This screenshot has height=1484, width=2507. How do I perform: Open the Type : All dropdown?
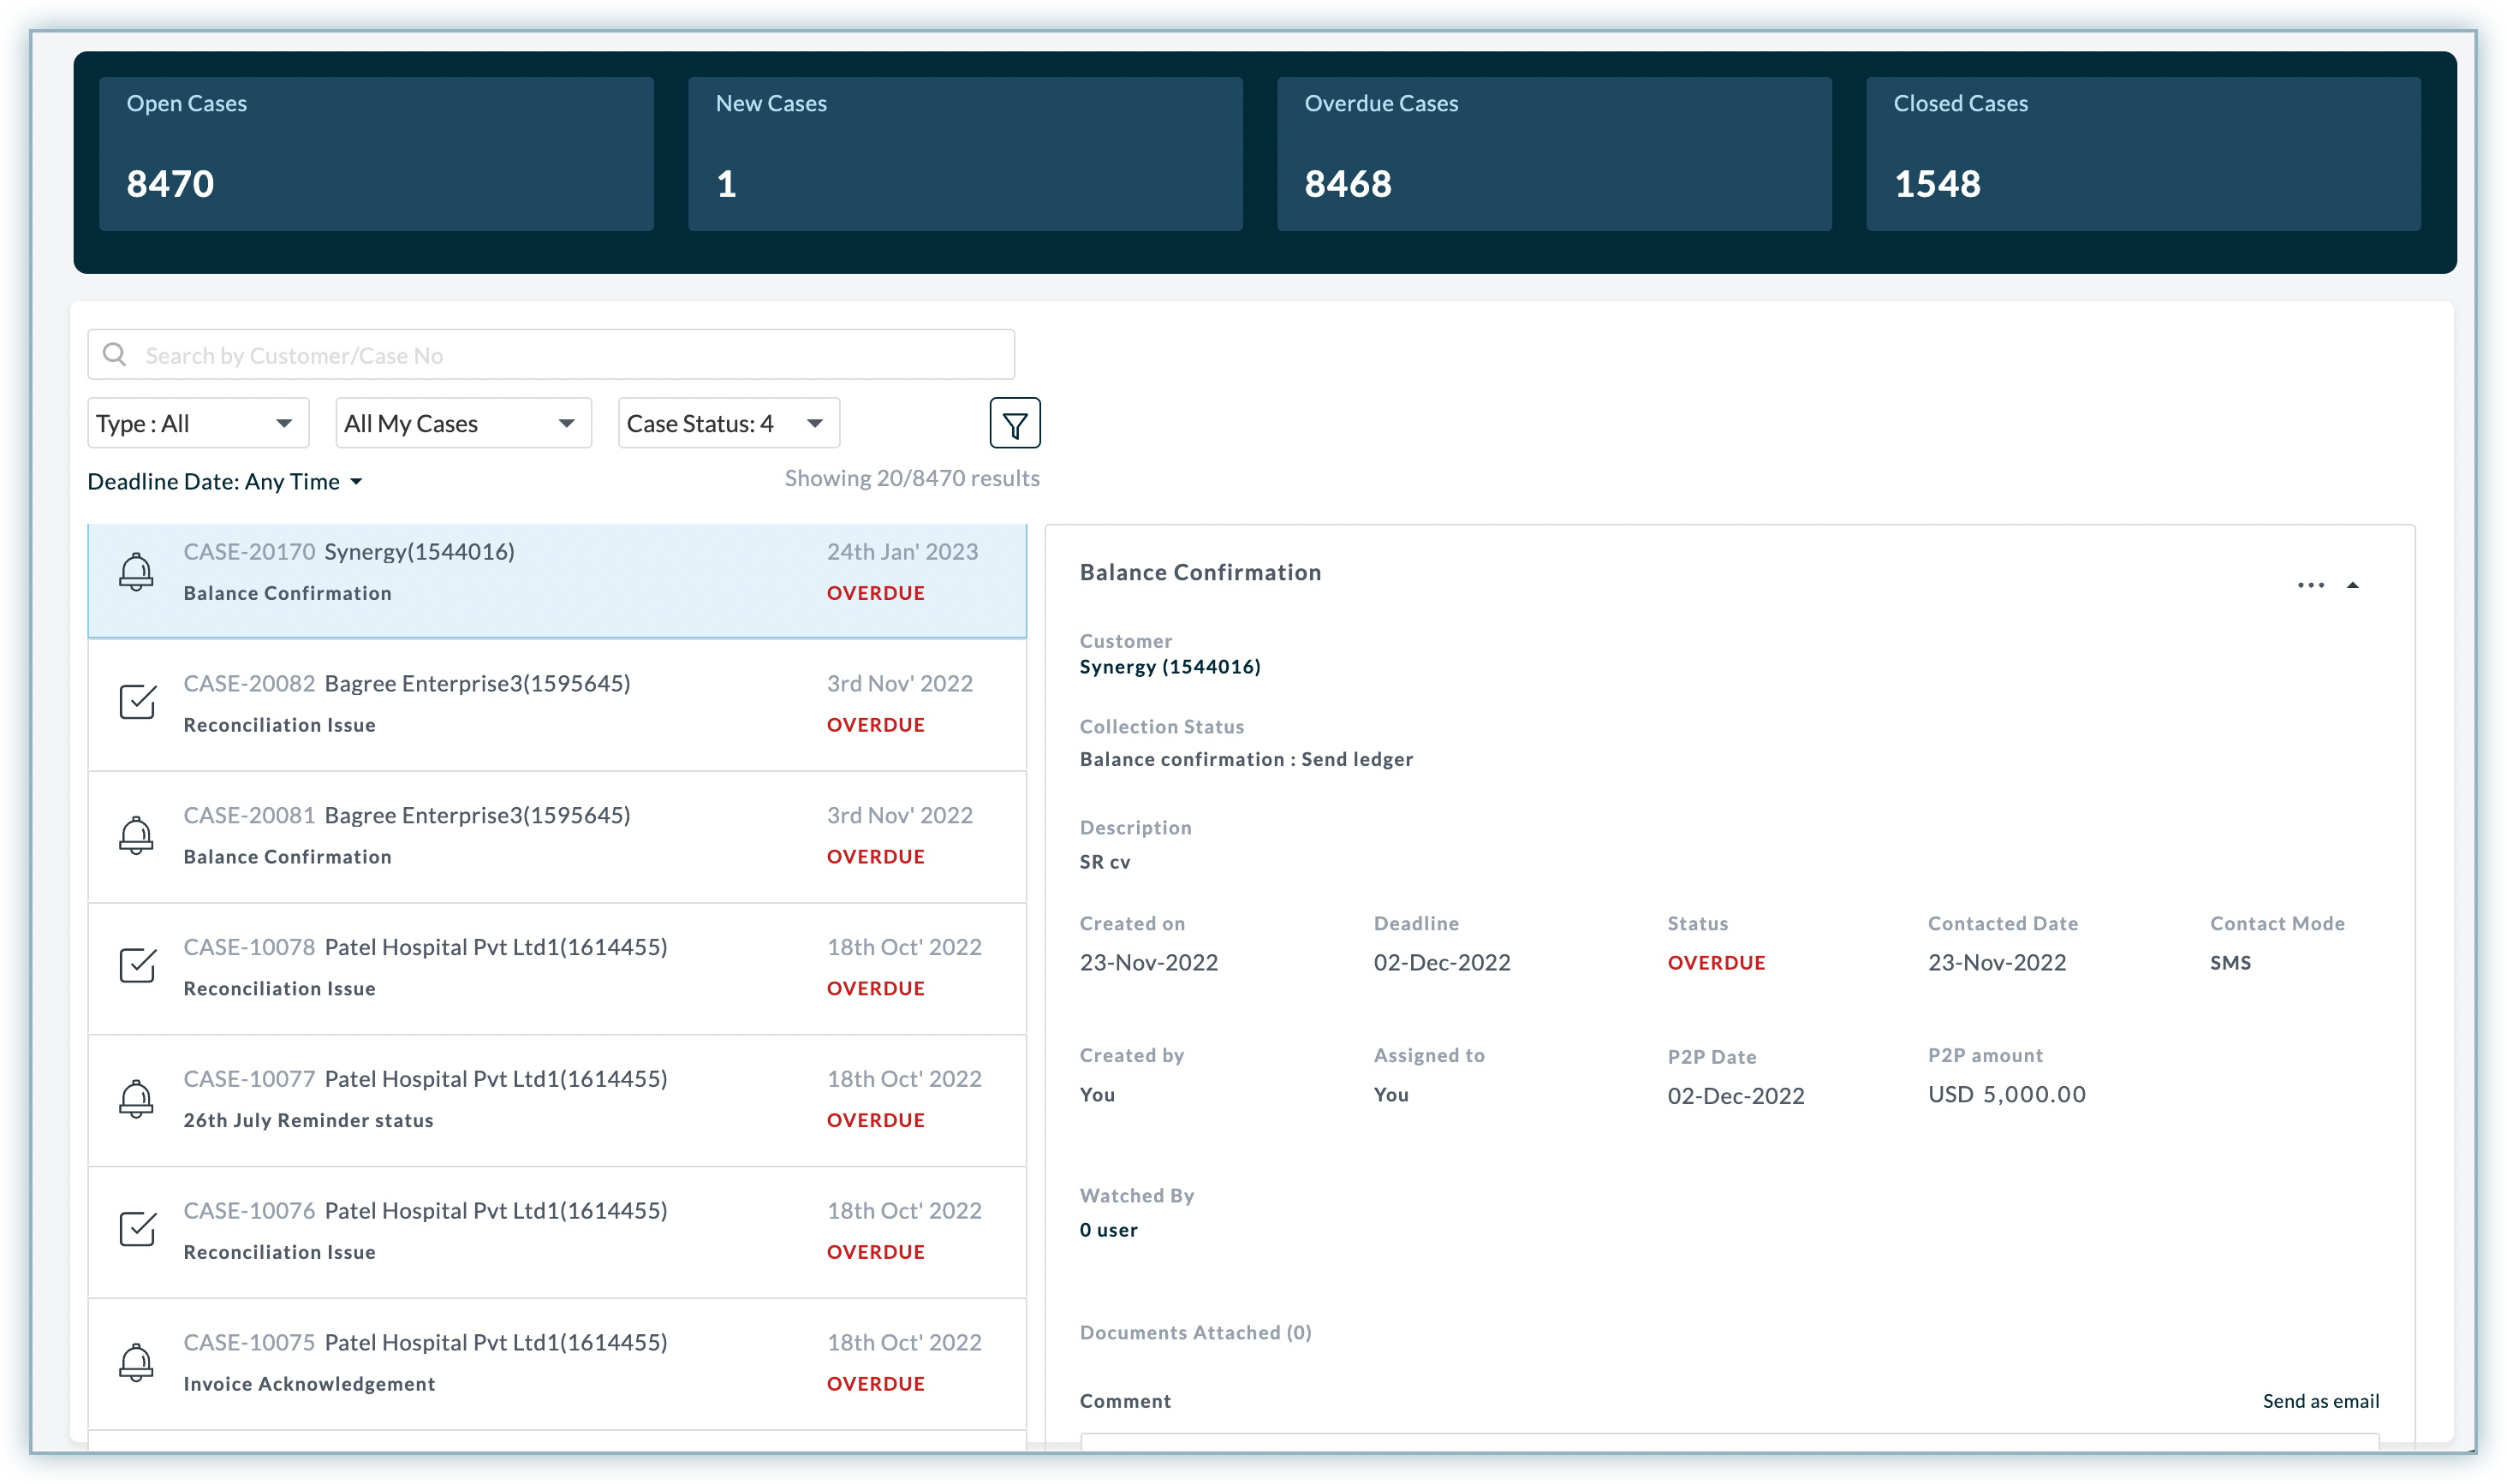click(x=198, y=423)
